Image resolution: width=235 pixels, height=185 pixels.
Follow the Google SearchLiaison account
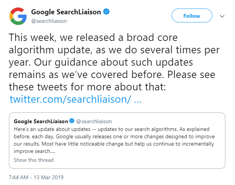(x=192, y=16)
